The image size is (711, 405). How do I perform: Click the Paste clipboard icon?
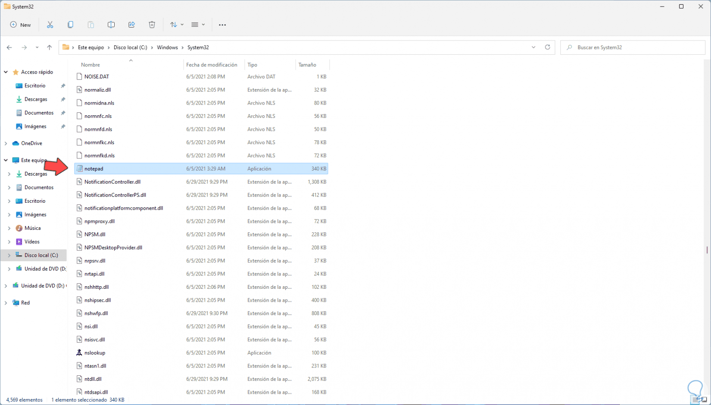(90, 25)
